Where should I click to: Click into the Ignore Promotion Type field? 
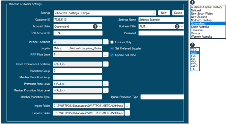tap(162, 97)
